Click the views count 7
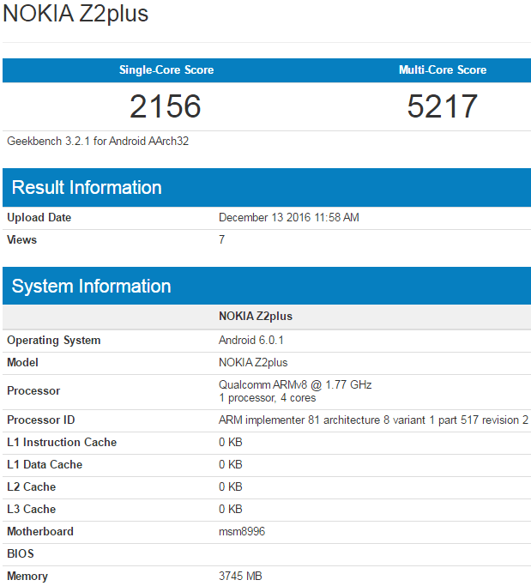This screenshot has height=586, width=531. [x=222, y=239]
